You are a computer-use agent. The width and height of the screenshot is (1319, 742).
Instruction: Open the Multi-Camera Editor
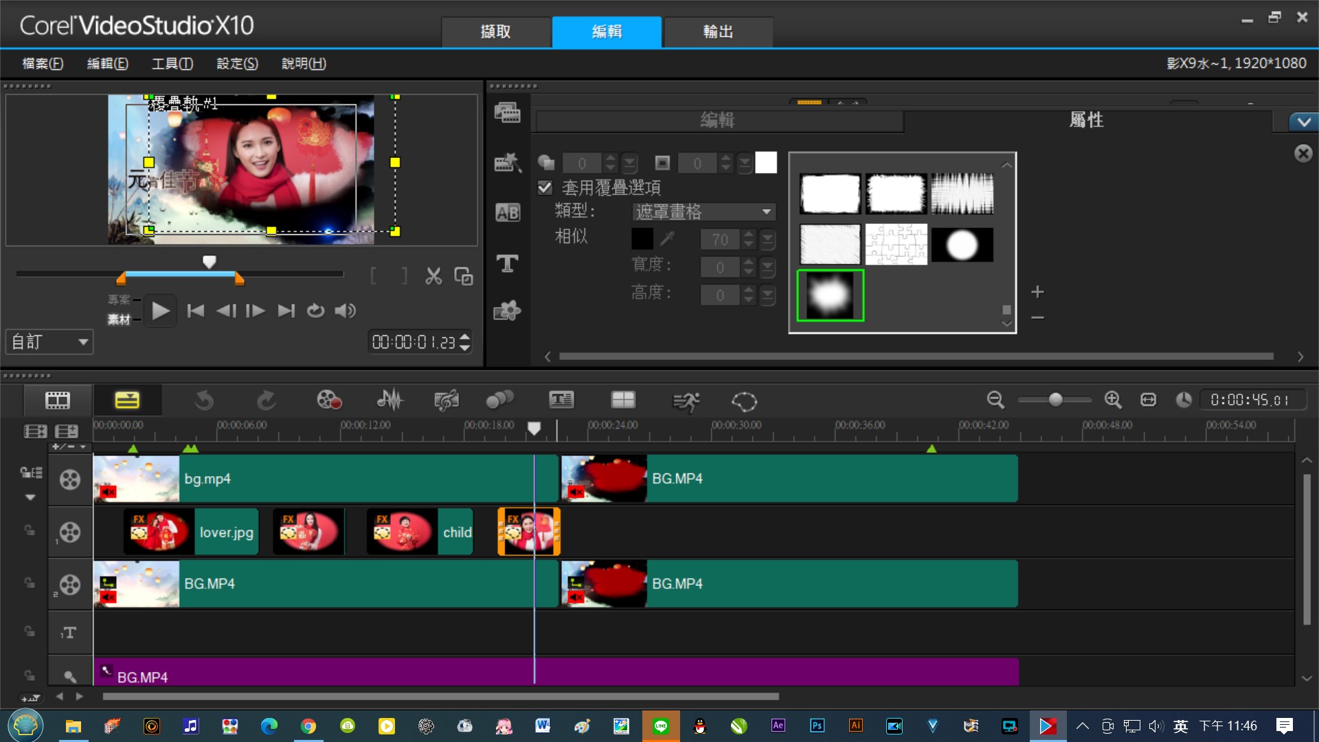(x=623, y=400)
